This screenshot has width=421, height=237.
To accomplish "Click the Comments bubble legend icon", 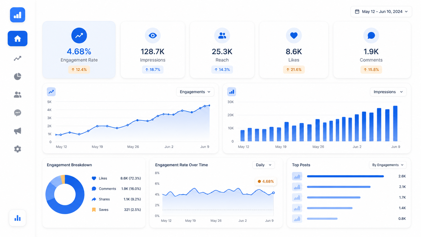I will pyautogui.click(x=94, y=189).
